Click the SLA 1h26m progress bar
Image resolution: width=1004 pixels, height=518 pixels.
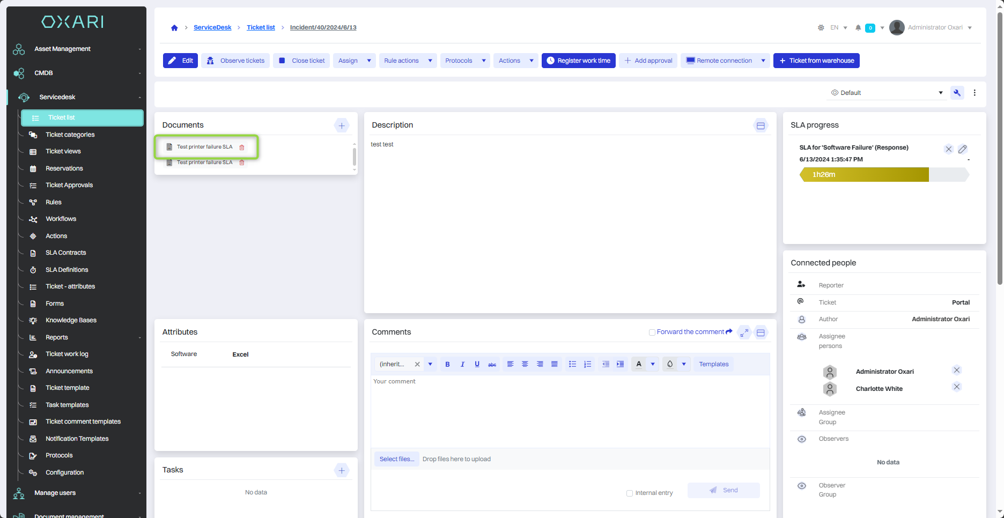pos(865,175)
